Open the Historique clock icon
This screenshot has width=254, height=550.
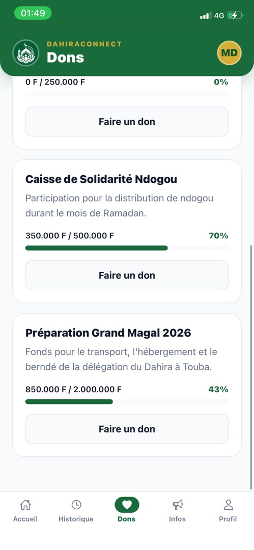click(x=76, y=505)
